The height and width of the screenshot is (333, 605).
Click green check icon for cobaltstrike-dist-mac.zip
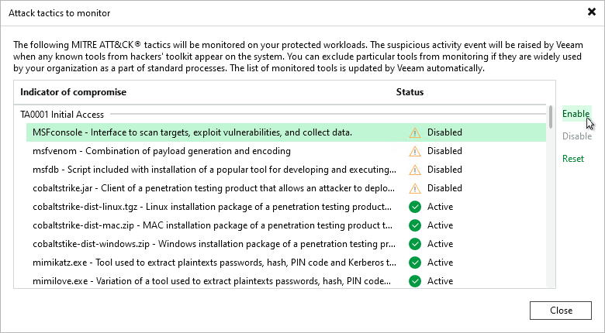415,225
